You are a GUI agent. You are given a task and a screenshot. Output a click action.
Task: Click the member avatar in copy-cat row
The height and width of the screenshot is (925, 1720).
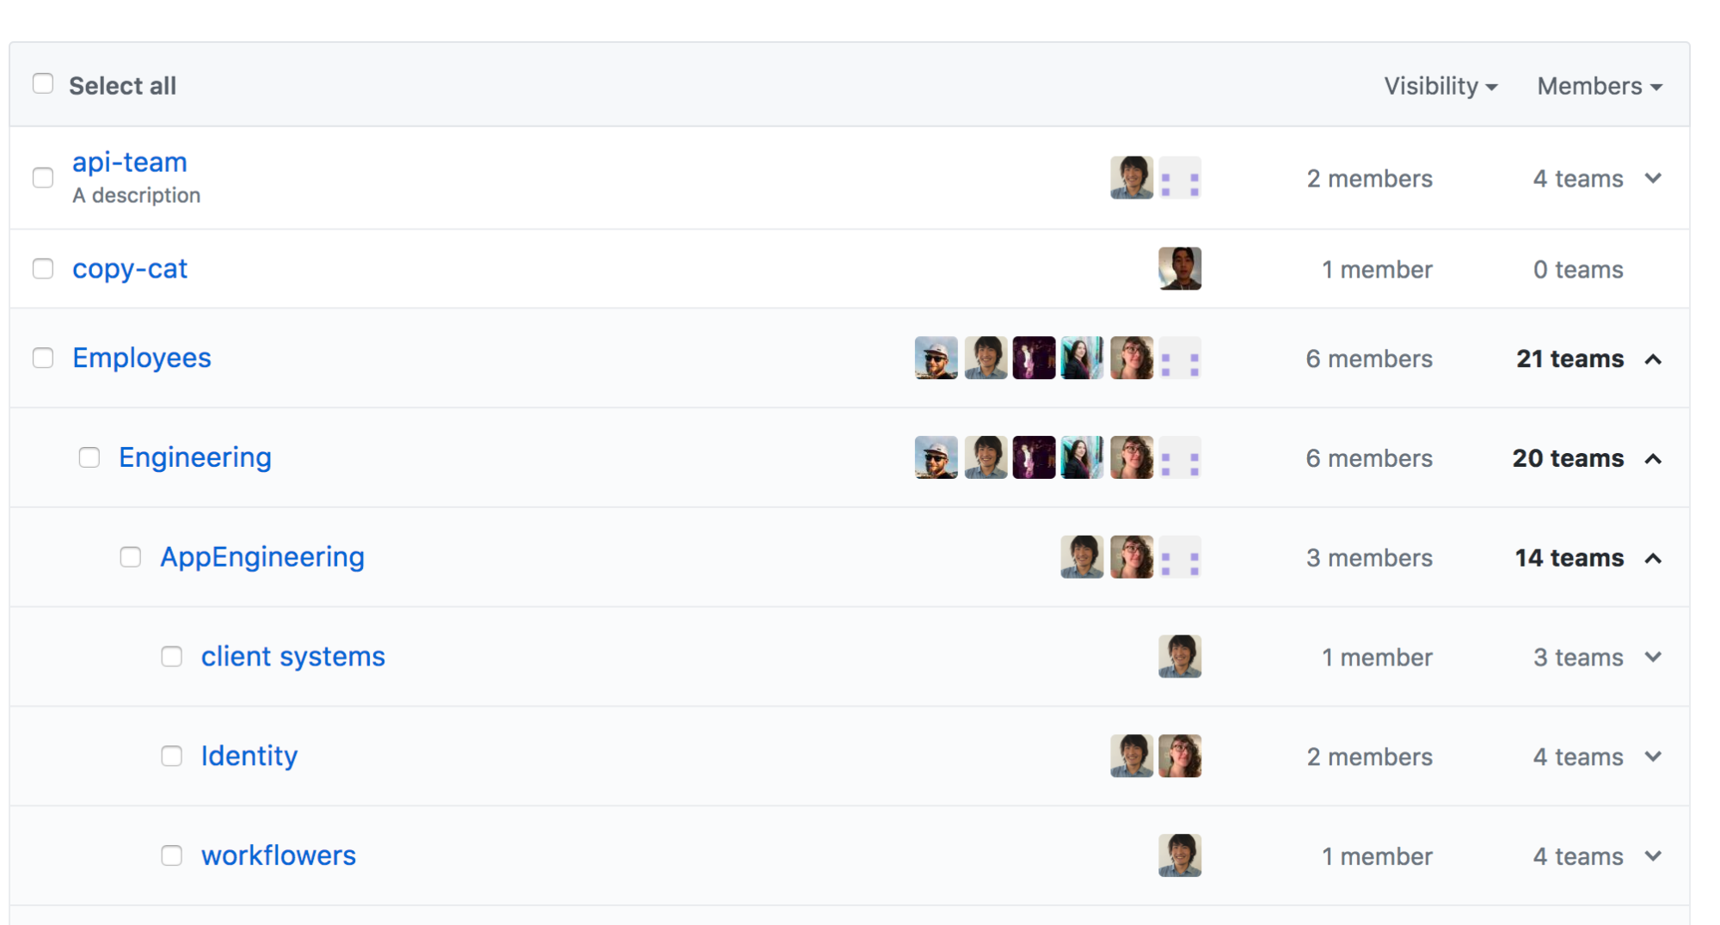(1179, 269)
